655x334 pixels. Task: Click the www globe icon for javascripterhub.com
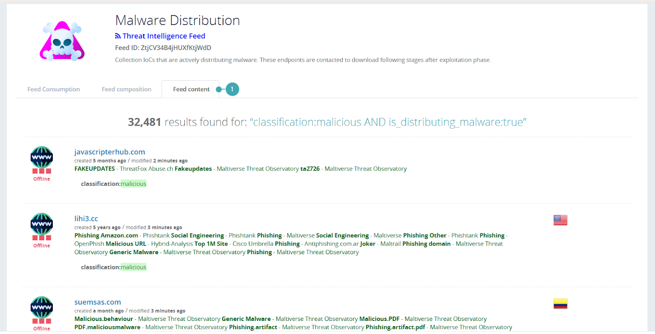[42, 157]
